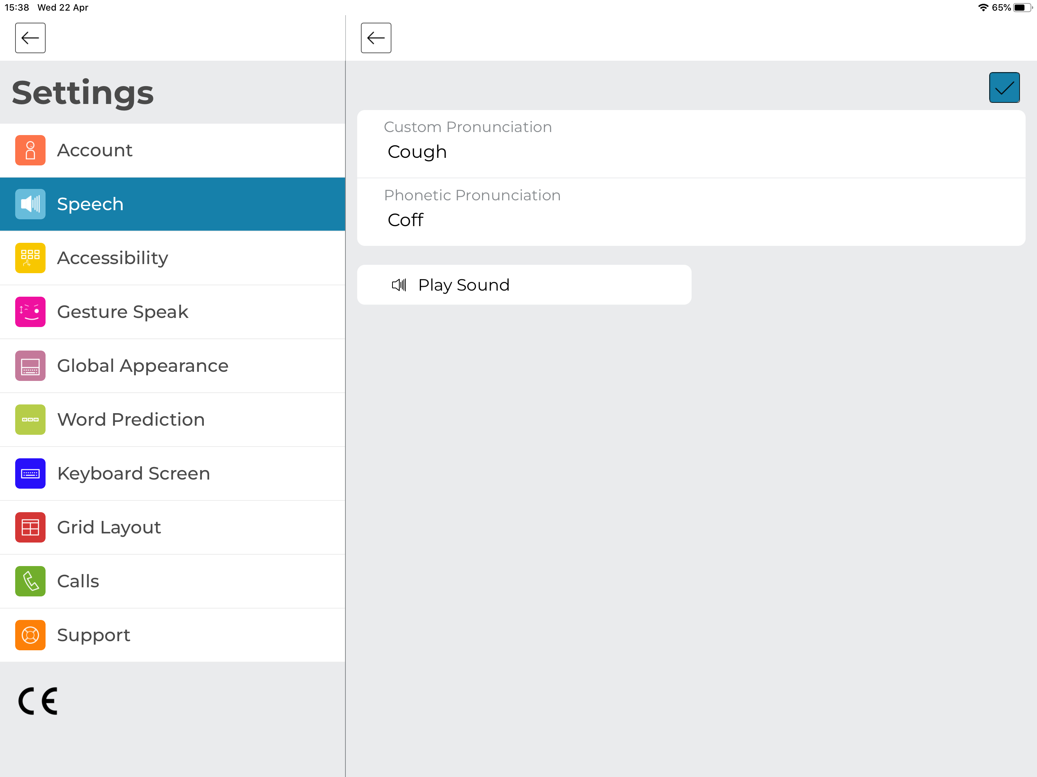1037x777 pixels.
Task: Tap the battery indicator in status bar
Action: [1023, 8]
